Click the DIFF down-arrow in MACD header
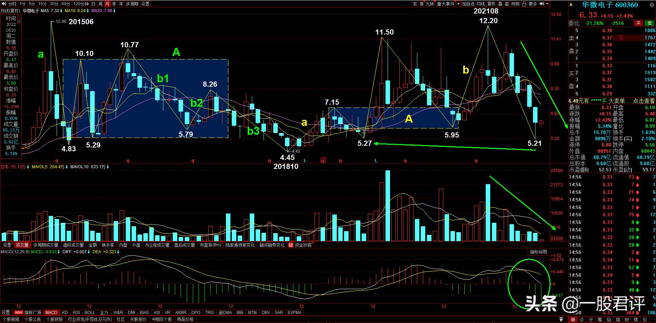 coord(88,252)
